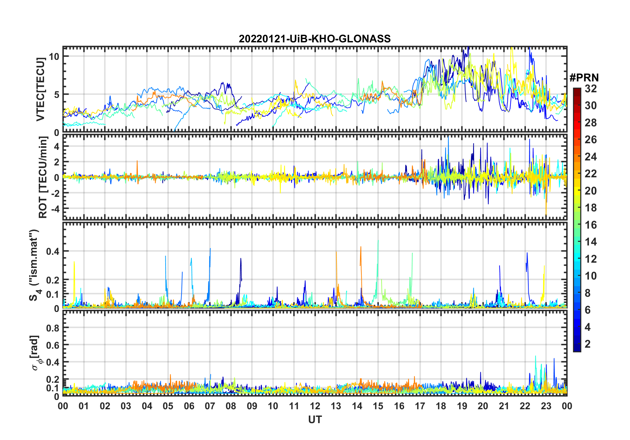Click the S4 ("ism.mat") y-axis label
Screen dimensions: 630x440
[x=35, y=265]
